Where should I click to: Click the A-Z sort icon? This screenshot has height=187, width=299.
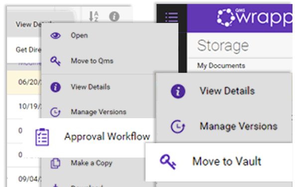pyautogui.click(x=94, y=16)
